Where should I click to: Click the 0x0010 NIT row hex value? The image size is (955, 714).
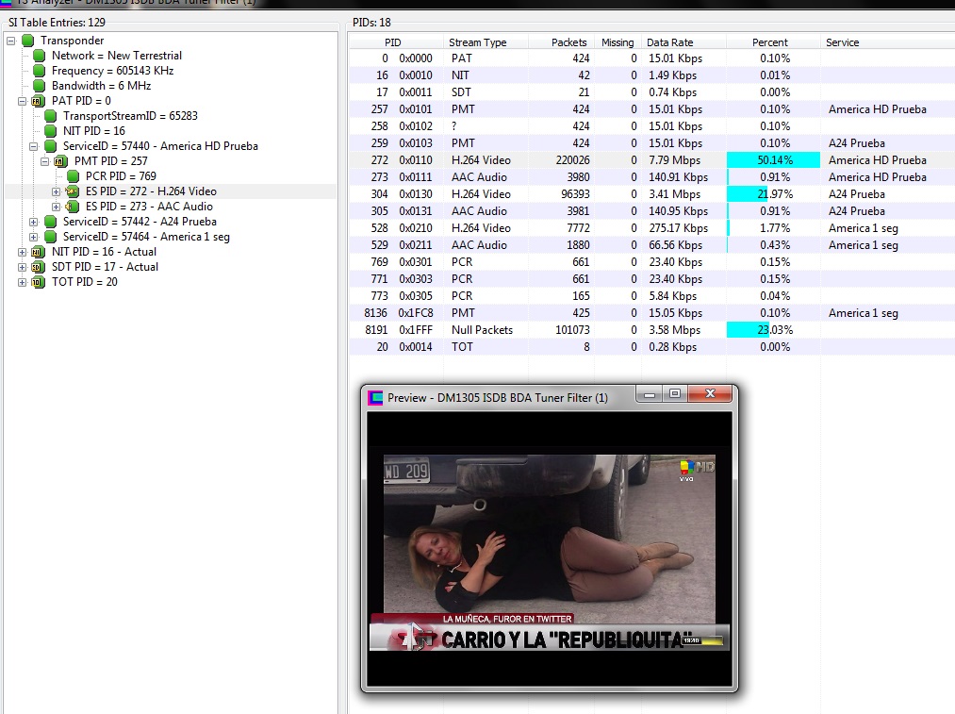[x=416, y=75]
